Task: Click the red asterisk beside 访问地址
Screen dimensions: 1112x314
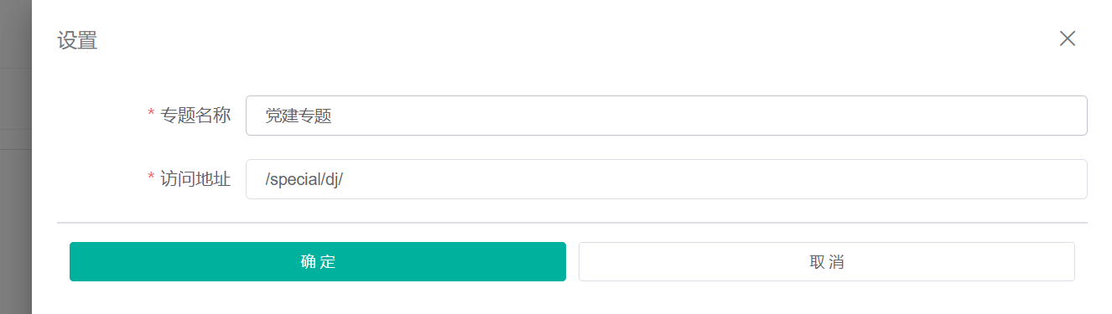Action: click(151, 178)
